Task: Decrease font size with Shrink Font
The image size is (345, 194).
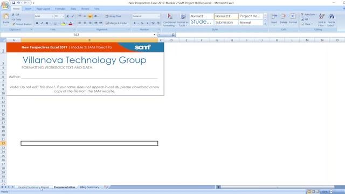Action: click(x=72, y=16)
